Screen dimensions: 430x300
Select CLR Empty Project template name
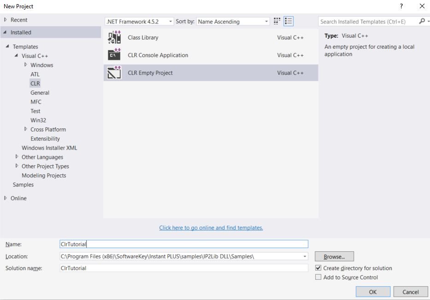pos(150,73)
